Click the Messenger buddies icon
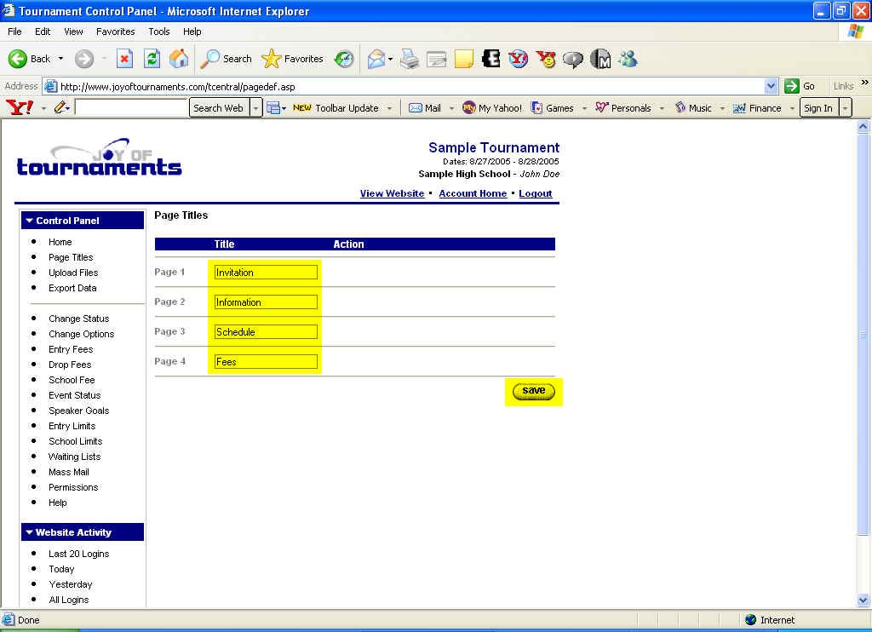The height and width of the screenshot is (632, 872). pos(628,59)
